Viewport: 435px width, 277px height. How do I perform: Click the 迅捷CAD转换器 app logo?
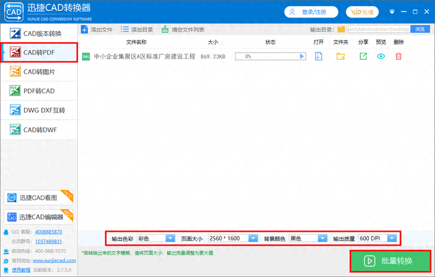[13, 11]
